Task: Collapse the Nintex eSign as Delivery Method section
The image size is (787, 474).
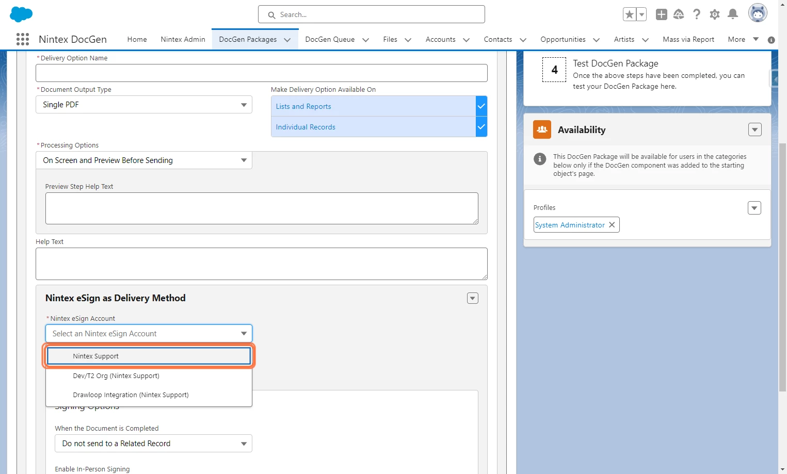Action: (x=473, y=298)
